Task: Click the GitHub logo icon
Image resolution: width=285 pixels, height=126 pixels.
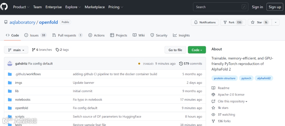Action: coord(4,7)
